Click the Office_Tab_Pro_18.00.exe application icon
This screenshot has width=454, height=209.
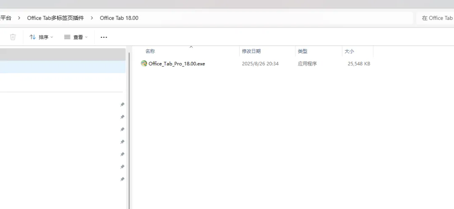pos(144,63)
